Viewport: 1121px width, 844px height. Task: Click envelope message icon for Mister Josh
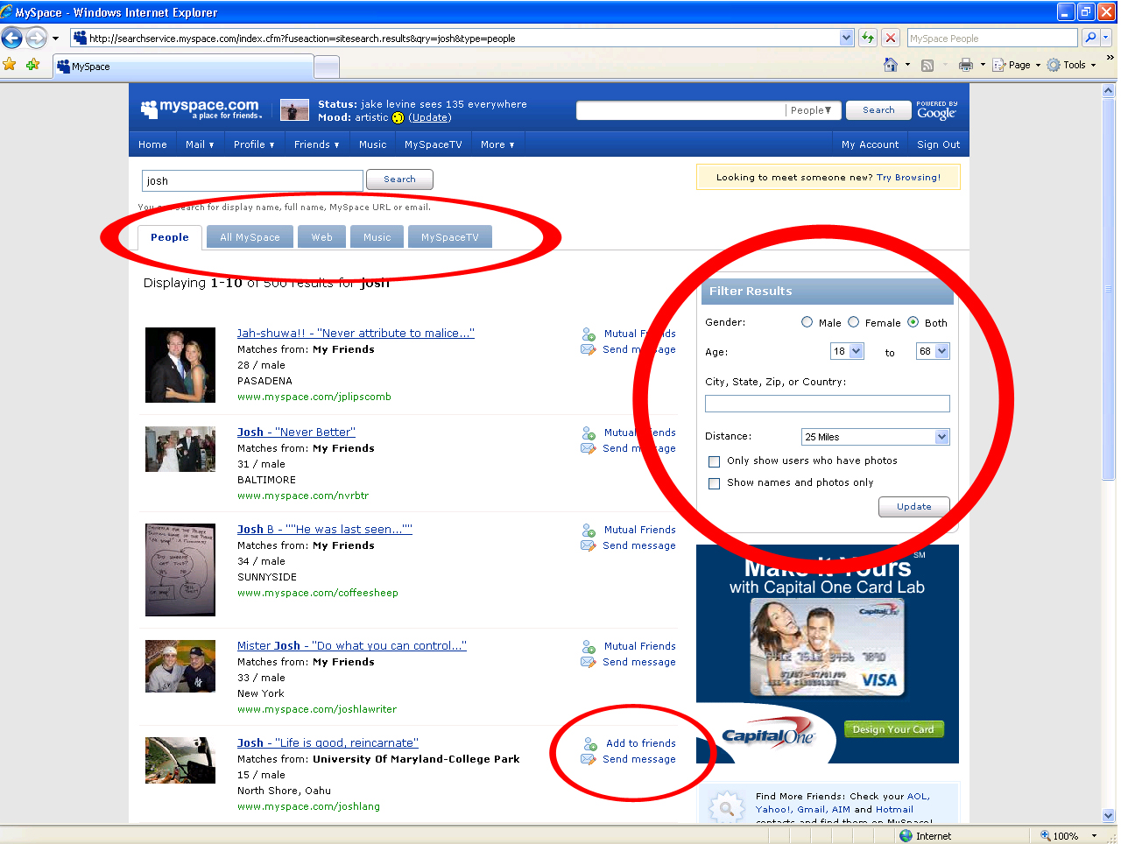[x=589, y=662]
